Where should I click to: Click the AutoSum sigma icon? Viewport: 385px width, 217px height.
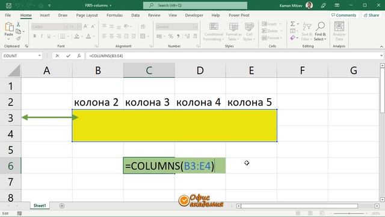(293, 24)
